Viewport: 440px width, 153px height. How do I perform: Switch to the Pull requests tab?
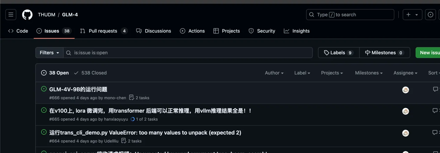pos(104,31)
